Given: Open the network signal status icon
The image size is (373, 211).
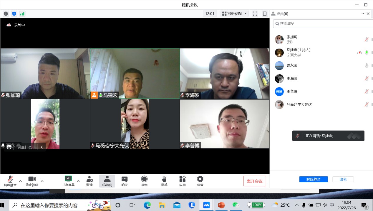Looking at the screenshot, I should [x=22, y=14].
